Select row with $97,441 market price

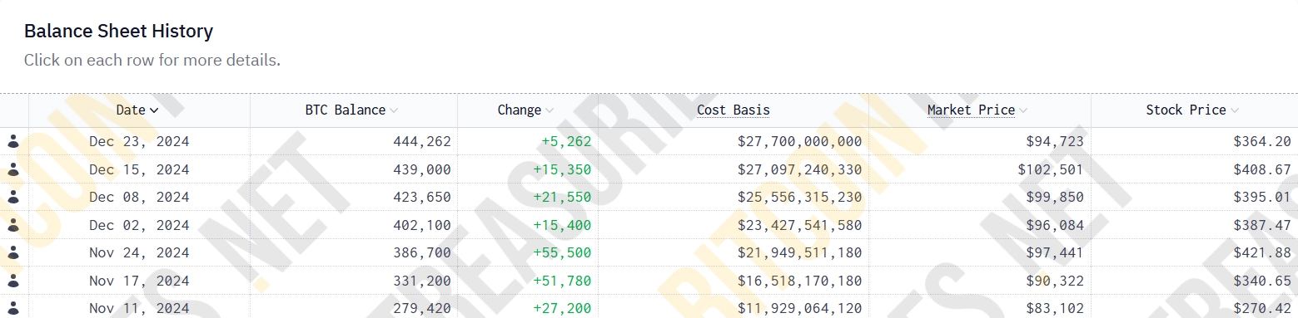pos(649,253)
